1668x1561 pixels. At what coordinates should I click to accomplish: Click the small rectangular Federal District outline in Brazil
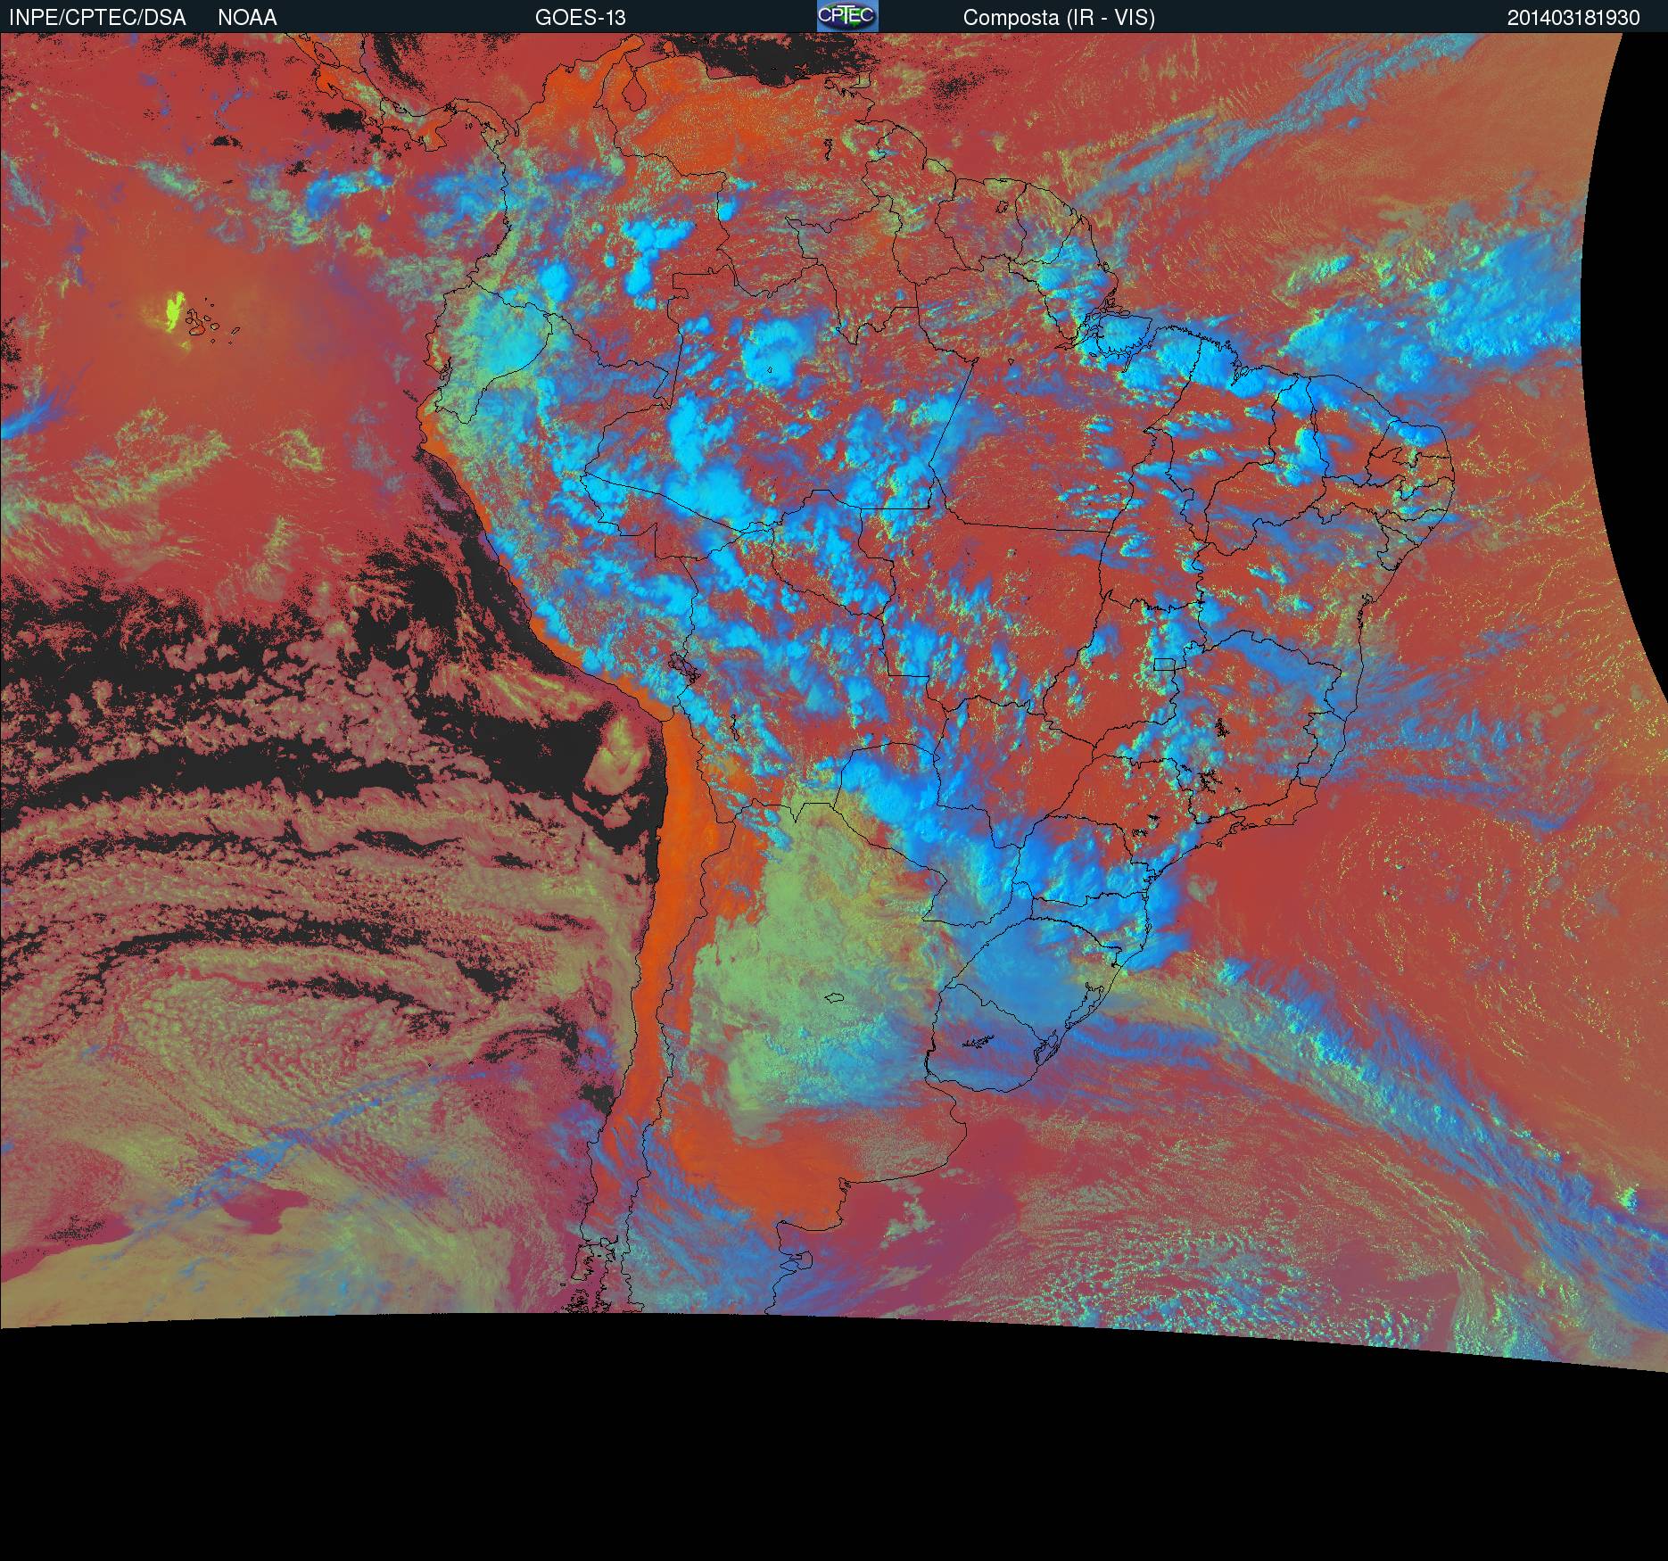pyautogui.click(x=1164, y=663)
